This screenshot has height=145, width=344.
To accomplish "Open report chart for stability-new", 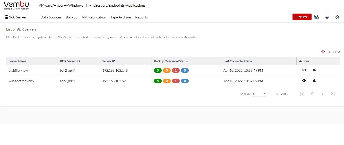I will pos(314,70).
